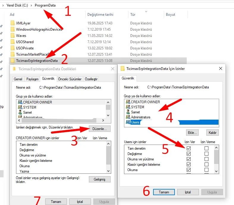Click Administrators group icon in permissions dialog
Screen dimensions: 234x205
pos(128,117)
